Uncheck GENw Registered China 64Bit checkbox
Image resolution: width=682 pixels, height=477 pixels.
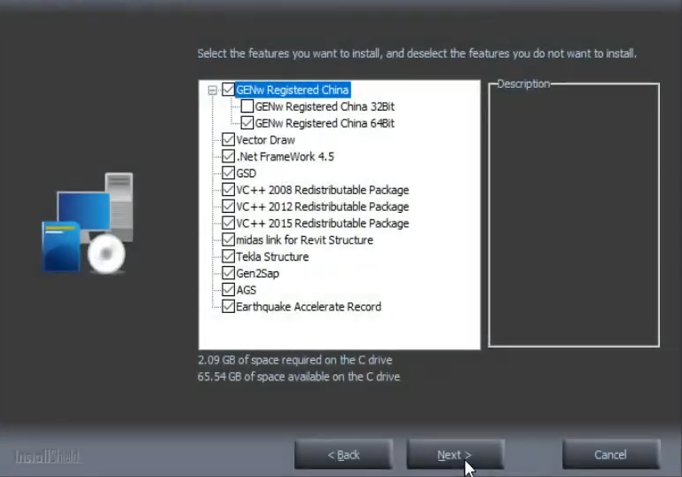247,123
